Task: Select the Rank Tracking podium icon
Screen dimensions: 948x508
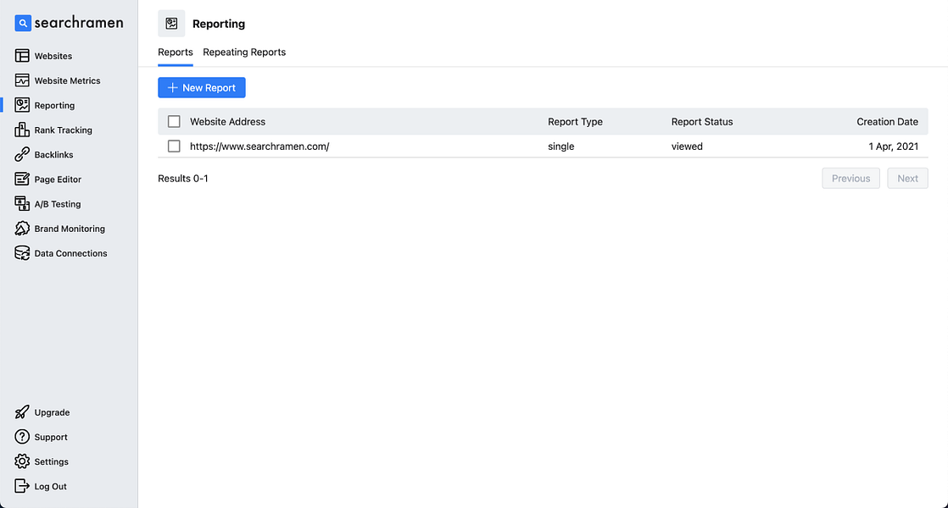Action: 22,130
